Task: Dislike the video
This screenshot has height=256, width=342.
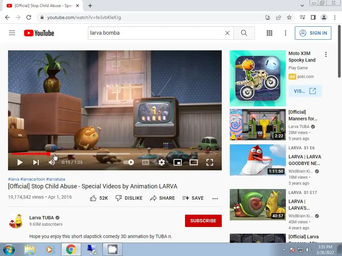Action: click(129, 198)
